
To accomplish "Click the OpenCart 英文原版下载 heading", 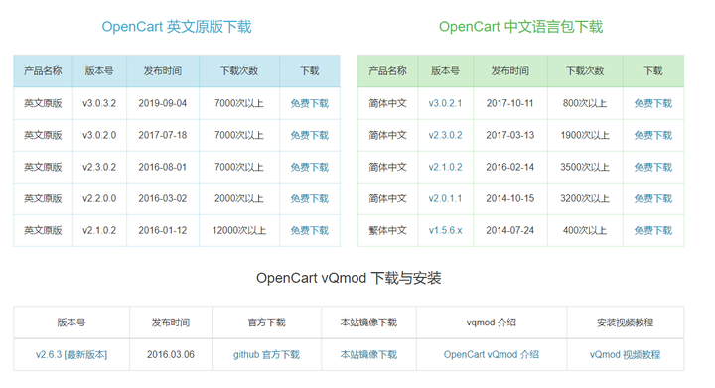I will click(x=177, y=27).
